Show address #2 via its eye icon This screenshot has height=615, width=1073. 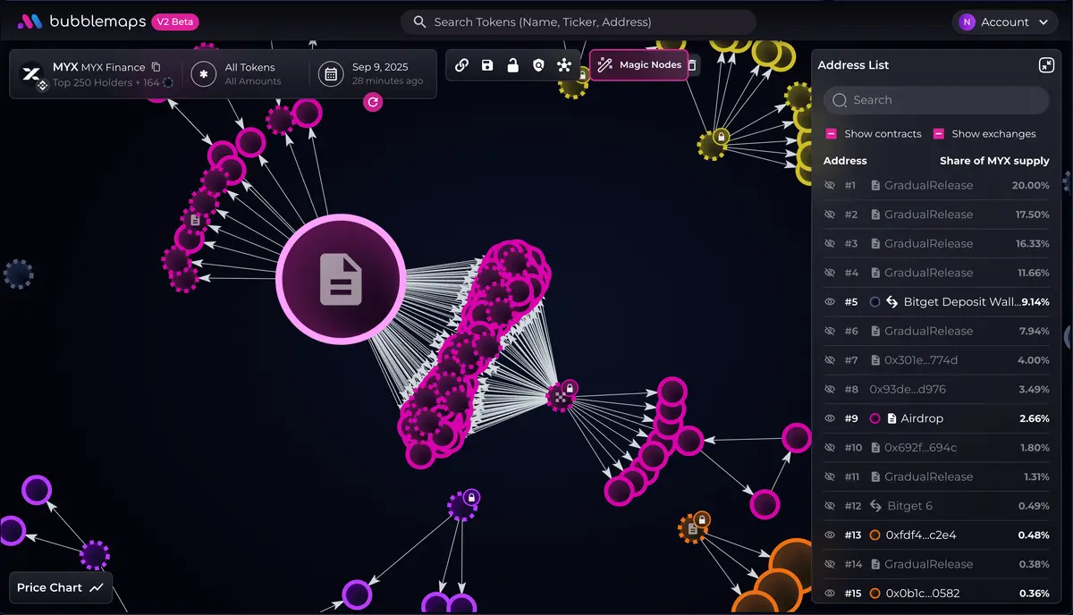829,215
